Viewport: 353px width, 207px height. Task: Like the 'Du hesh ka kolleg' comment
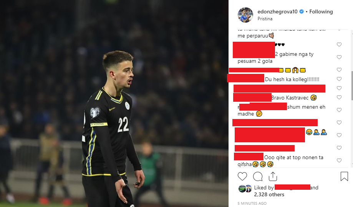pos(339,79)
